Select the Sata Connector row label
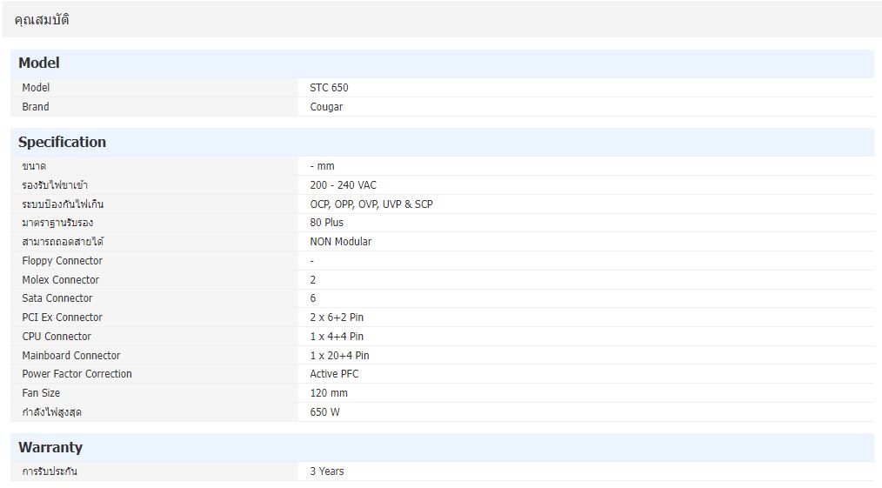 point(57,298)
